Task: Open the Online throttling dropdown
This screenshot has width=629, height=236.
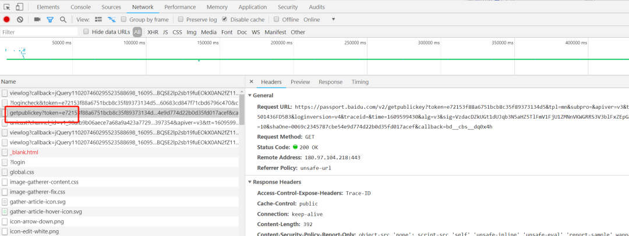Action: pos(319,19)
